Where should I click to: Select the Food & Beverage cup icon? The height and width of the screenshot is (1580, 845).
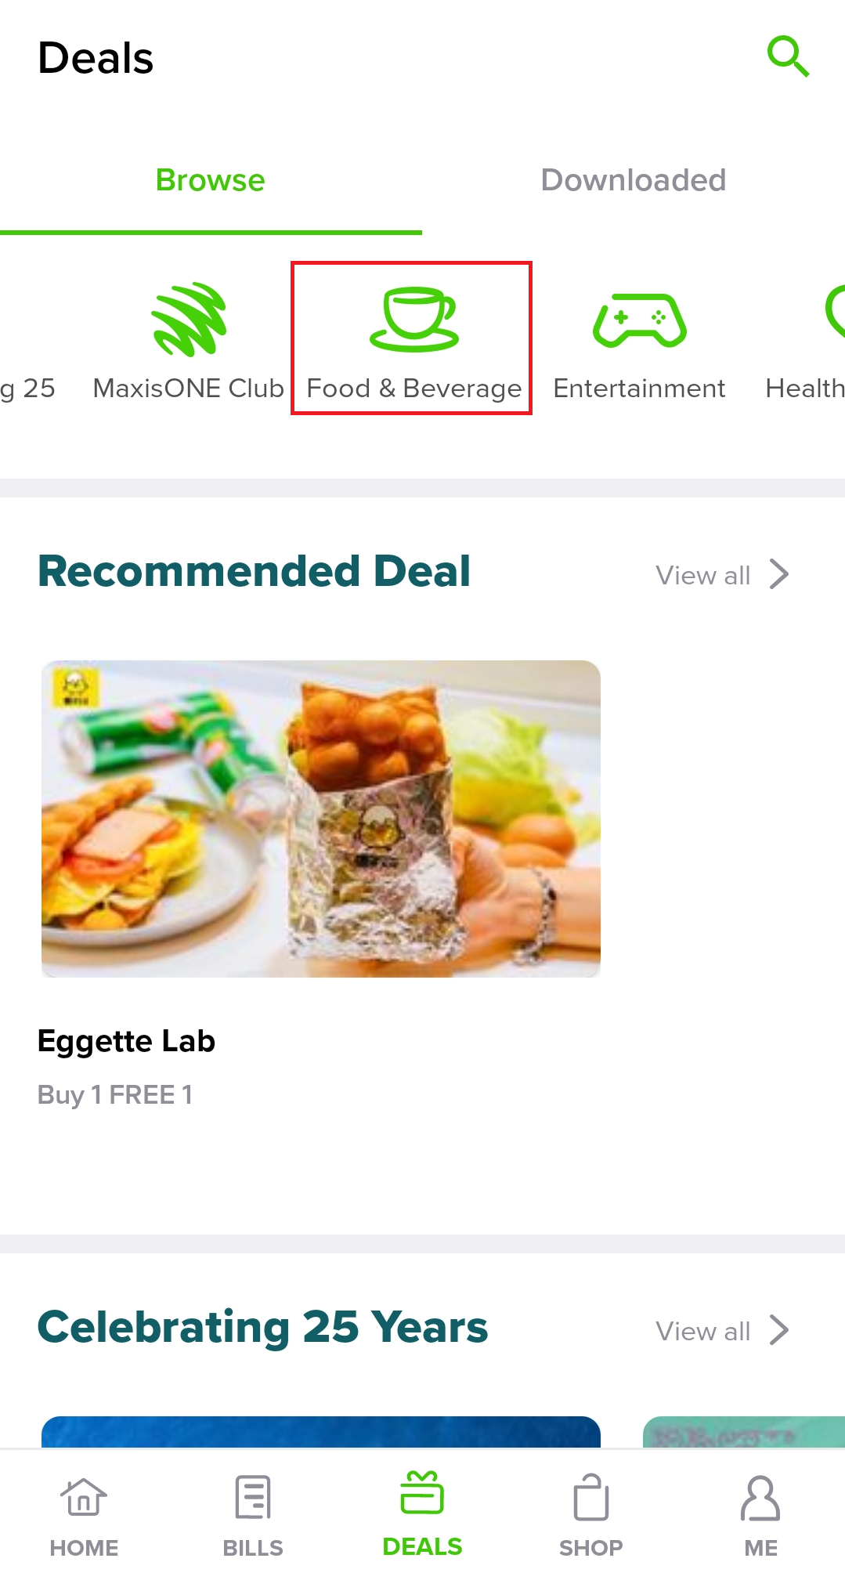pos(413,319)
